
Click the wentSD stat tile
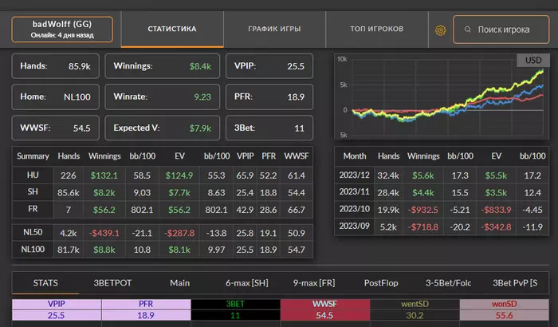coord(415,309)
